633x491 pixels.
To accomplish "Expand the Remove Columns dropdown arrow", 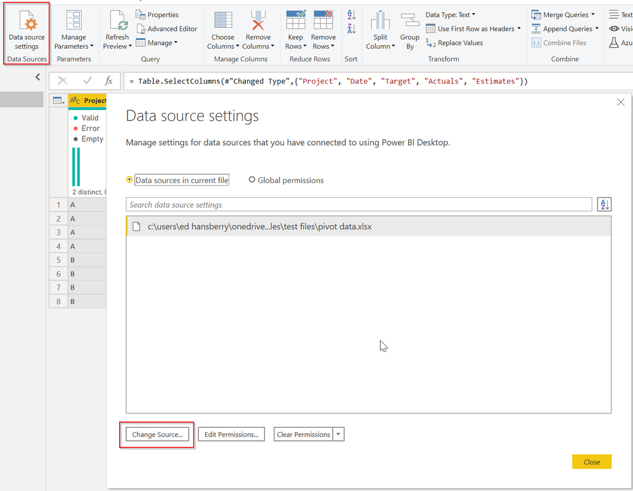I will pos(272,46).
